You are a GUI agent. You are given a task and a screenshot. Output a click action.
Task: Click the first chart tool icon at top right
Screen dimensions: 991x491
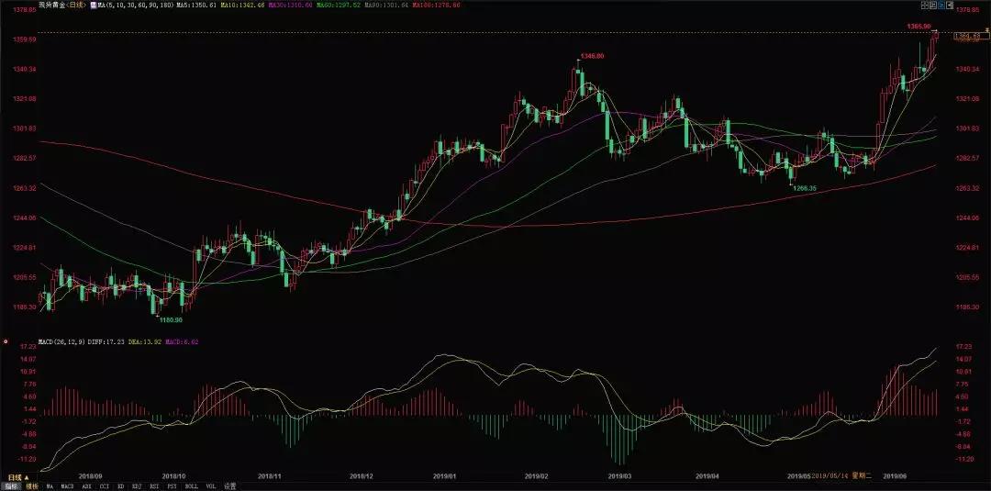[924, 6]
